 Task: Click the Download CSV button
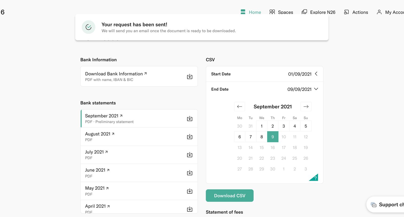[x=230, y=196]
